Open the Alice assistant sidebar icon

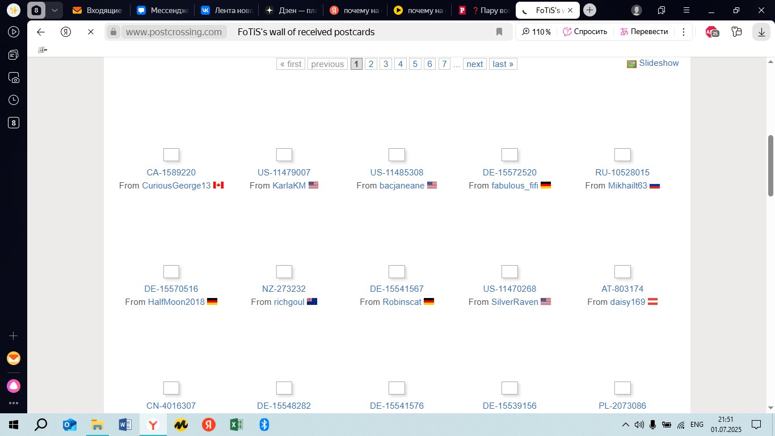[x=14, y=386]
